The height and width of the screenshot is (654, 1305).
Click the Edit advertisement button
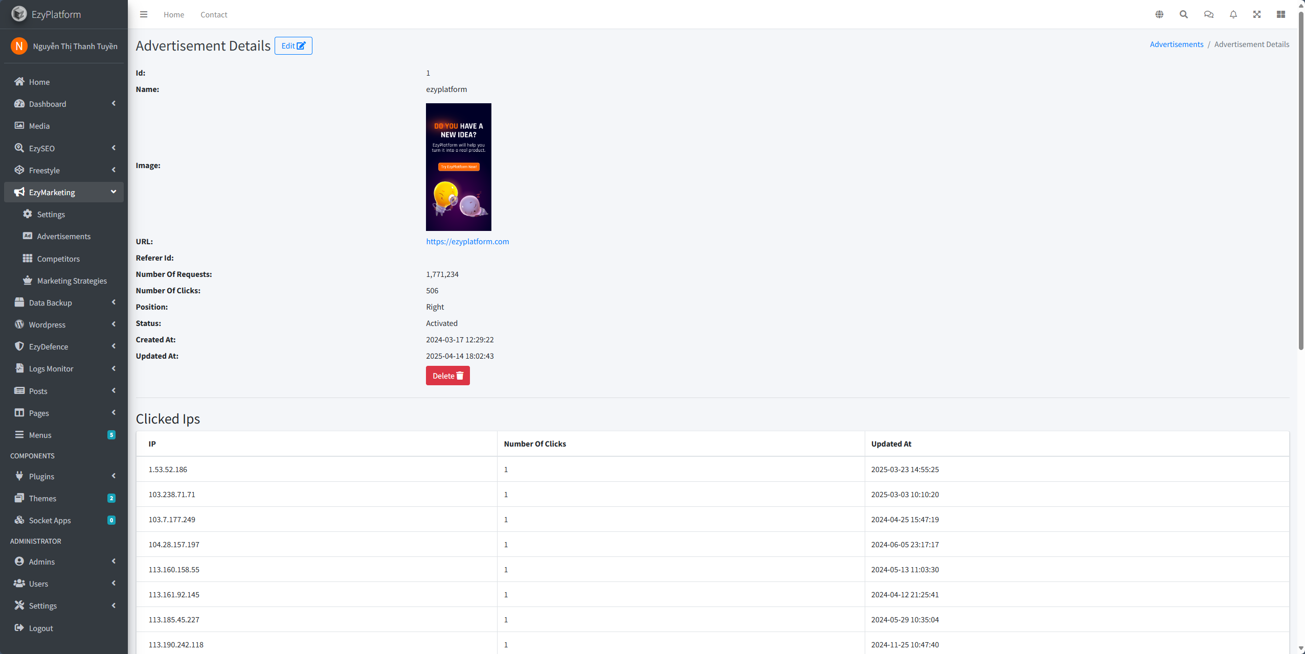(x=293, y=46)
